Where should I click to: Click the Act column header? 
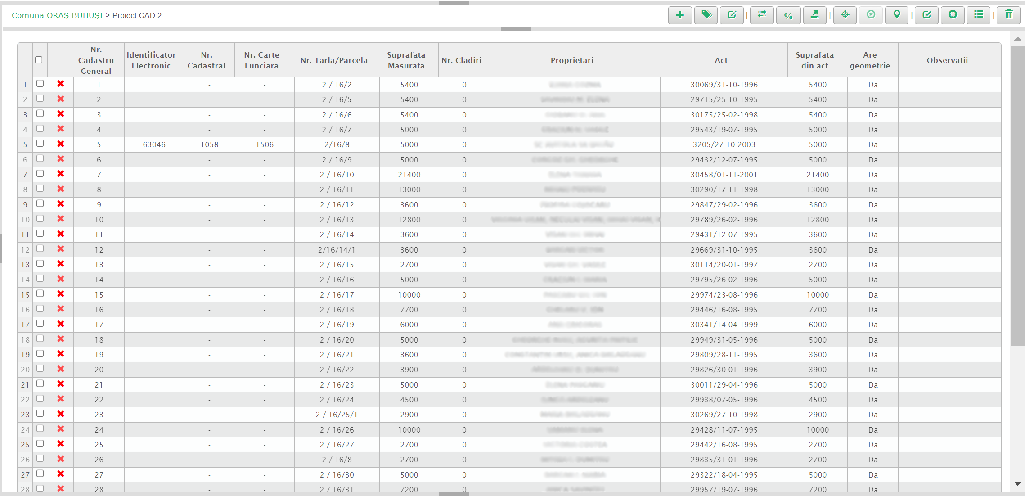pyautogui.click(x=721, y=60)
